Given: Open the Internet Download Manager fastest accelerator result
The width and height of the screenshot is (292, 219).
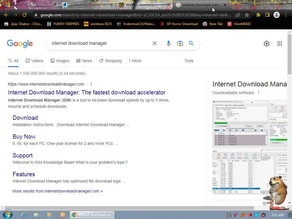Looking at the screenshot, I should 87,92.
